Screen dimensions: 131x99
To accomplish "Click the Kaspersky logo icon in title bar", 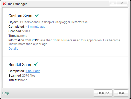I will [4, 4].
